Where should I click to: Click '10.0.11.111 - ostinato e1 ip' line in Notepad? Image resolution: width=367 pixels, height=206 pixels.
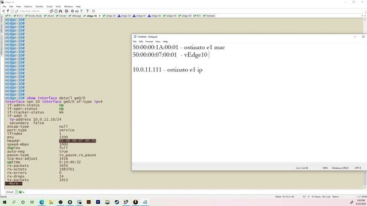[x=167, y=70]
